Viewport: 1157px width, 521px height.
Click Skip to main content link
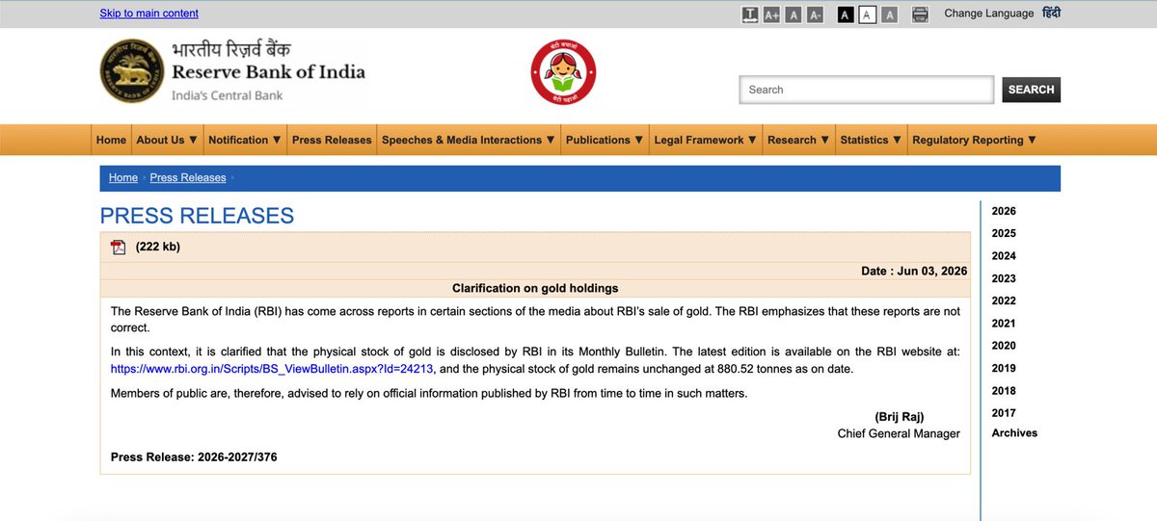tap(148, 13)
